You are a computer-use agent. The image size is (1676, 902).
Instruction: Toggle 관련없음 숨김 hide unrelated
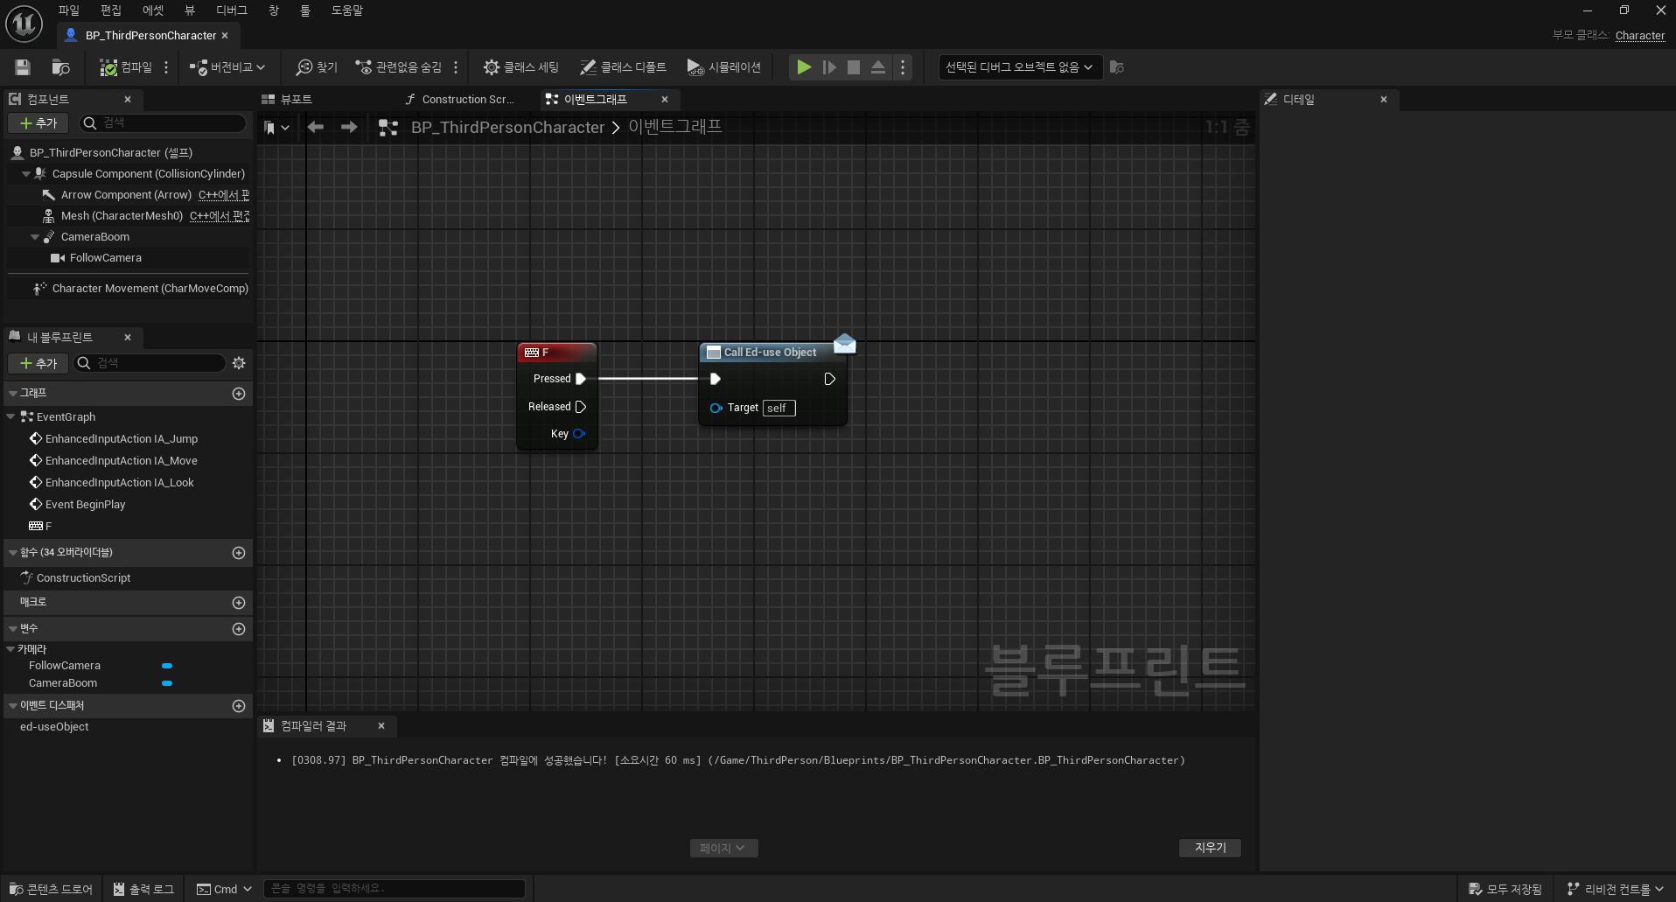[399, 67]
